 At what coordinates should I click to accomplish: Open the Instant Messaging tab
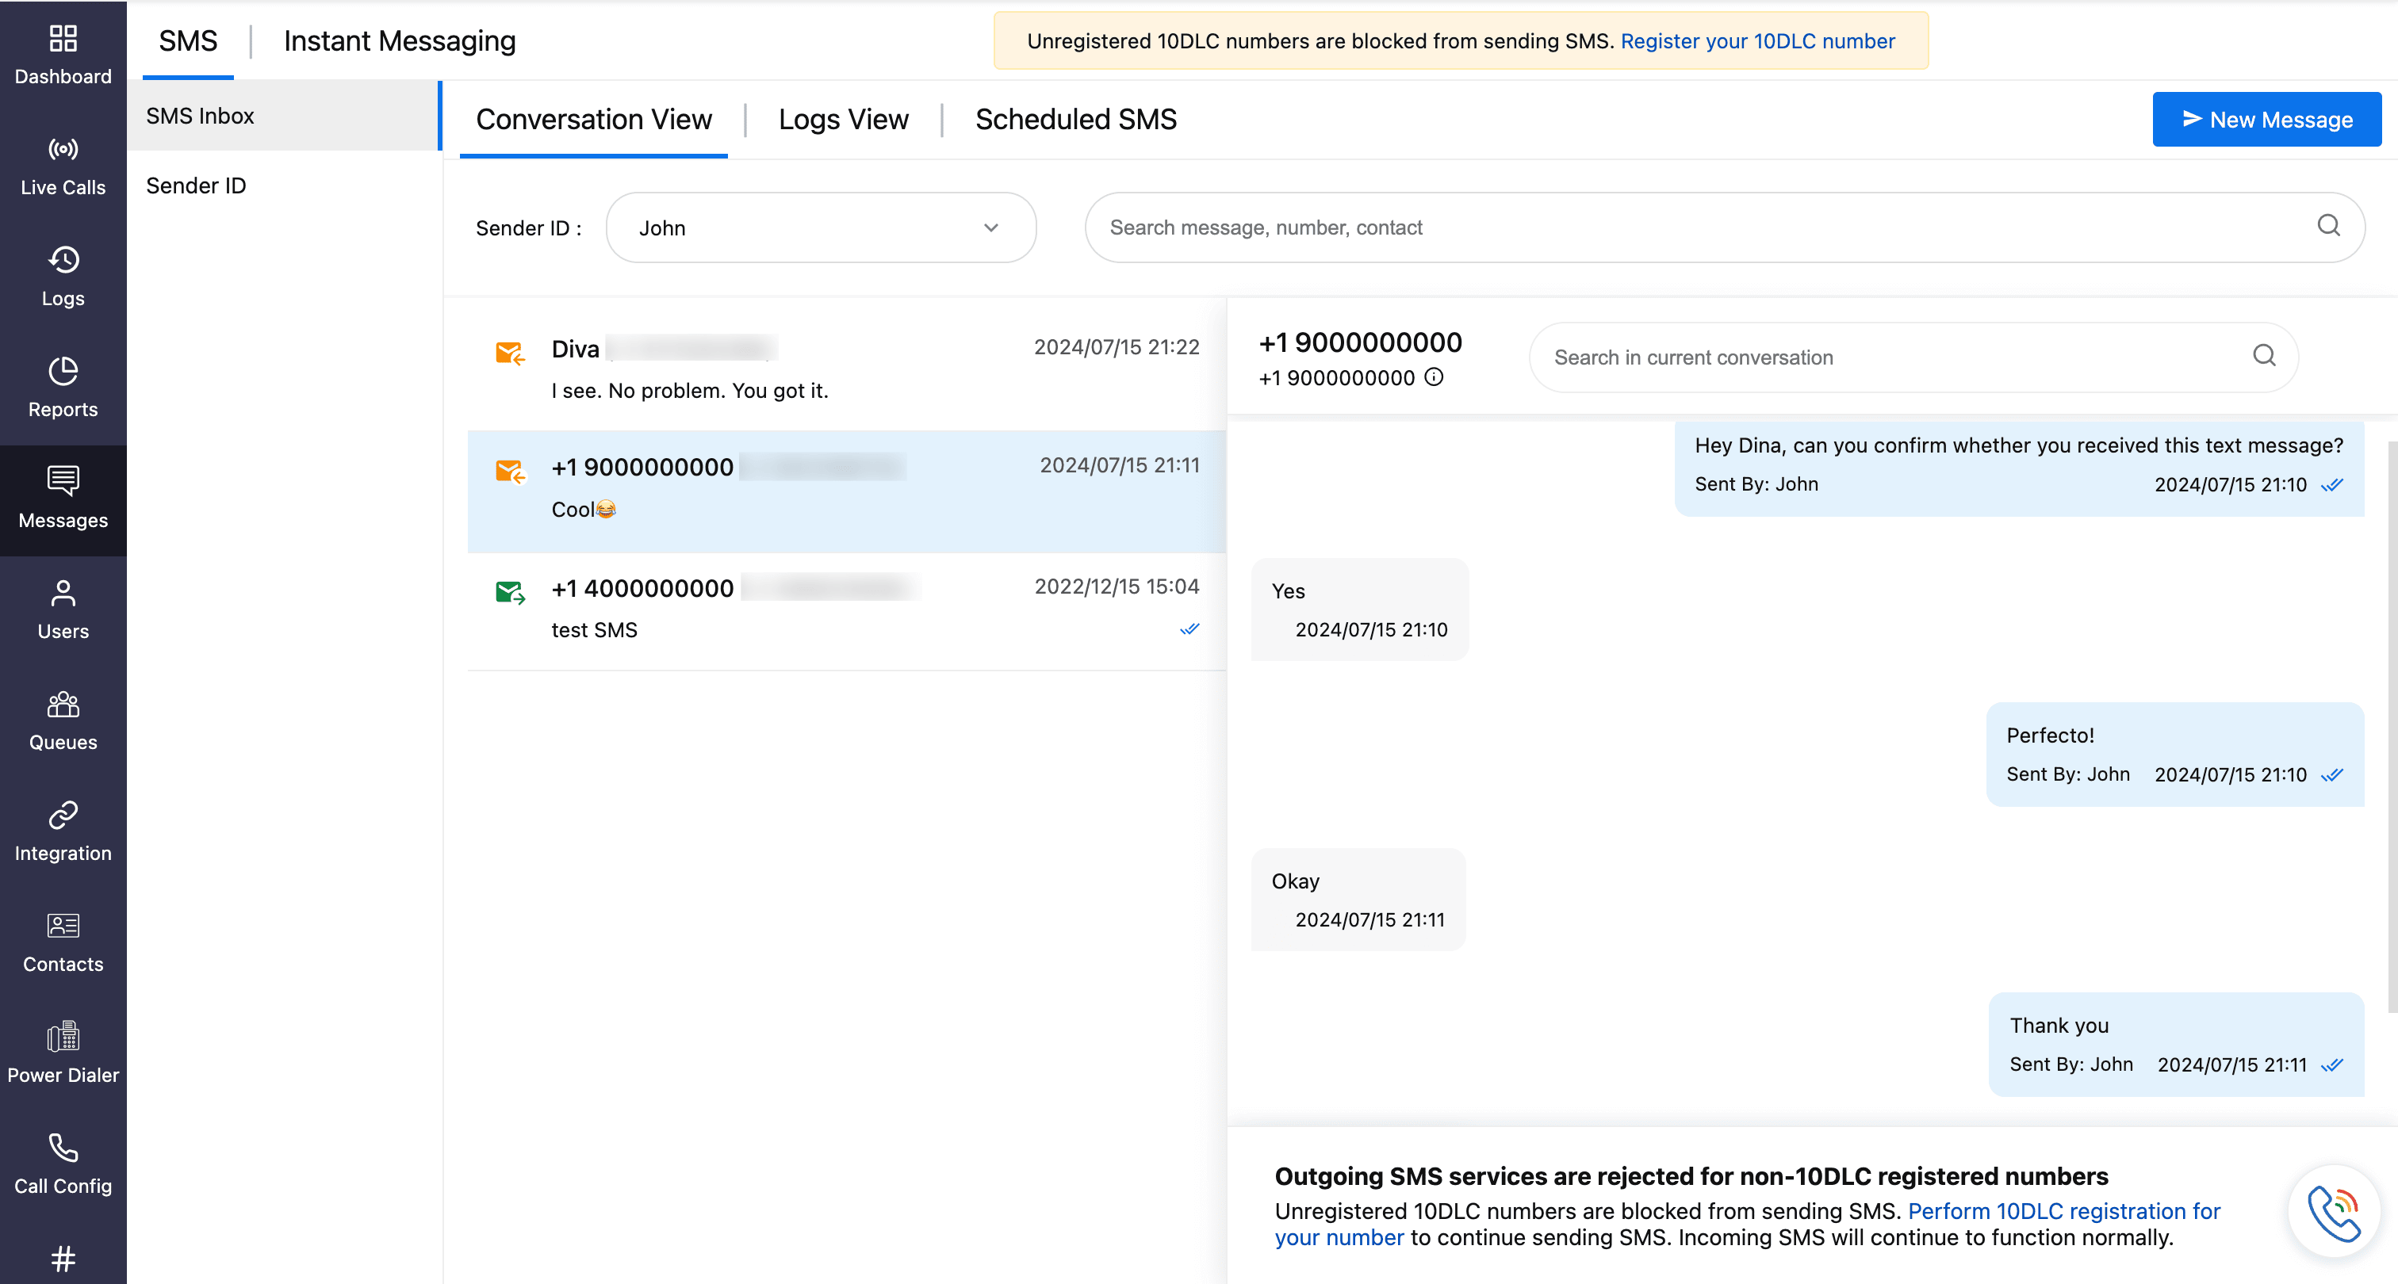(400, 41)
